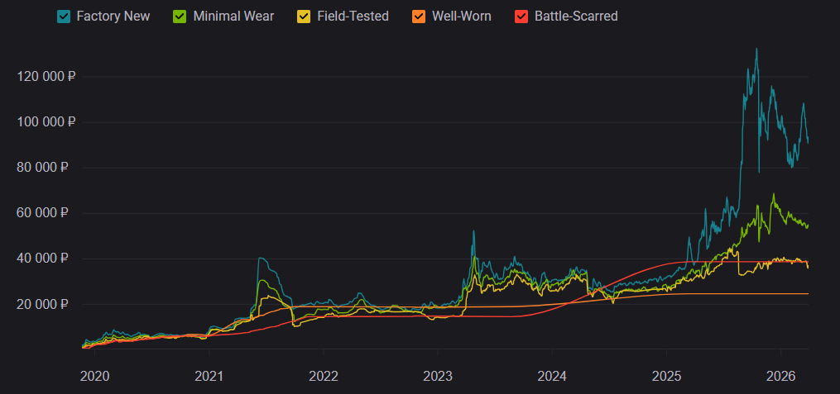Select the 2025 tick on the x-axis
840x394 pixels.
(x=667, y=376)
